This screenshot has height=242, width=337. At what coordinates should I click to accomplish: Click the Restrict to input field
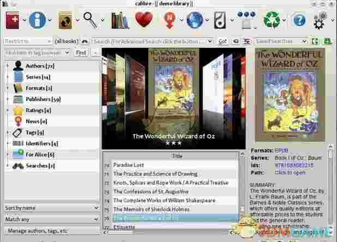point(28,41)
